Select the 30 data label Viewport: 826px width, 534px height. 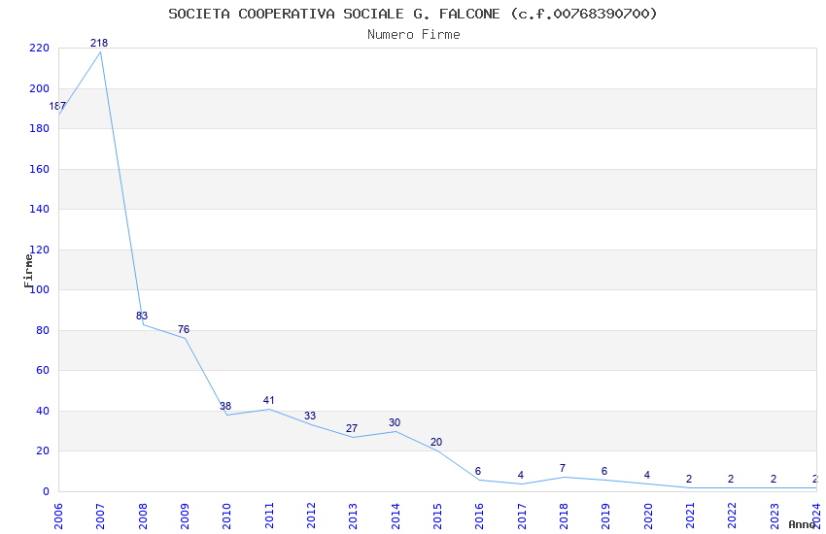tap(395, 422)
